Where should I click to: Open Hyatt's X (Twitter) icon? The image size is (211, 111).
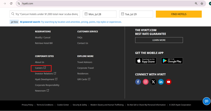[x=153, y=82]
